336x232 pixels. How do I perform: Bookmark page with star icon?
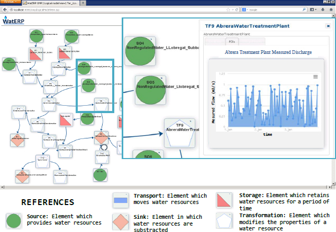228,10
